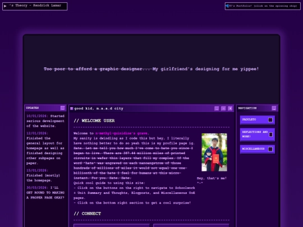Click the 30/03/2026 update date
The image size is (303, 227).
coord(37,188)
